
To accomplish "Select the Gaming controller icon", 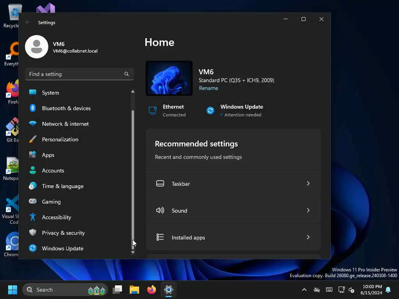I will click(33, 201).
